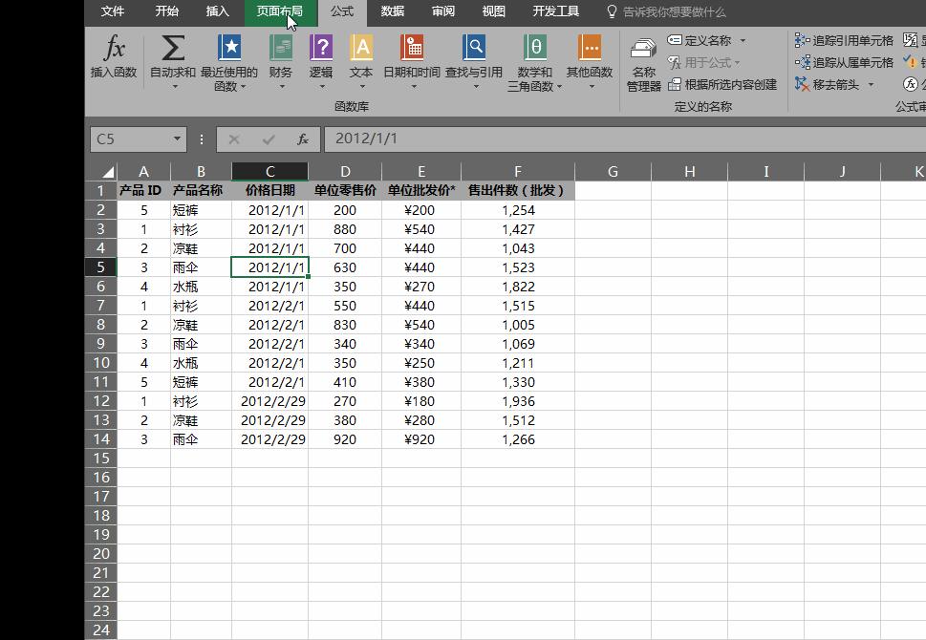
Task: Click the formula bar confirm checkmark icon
Action: pyautogui.click(x=269, y=139)
